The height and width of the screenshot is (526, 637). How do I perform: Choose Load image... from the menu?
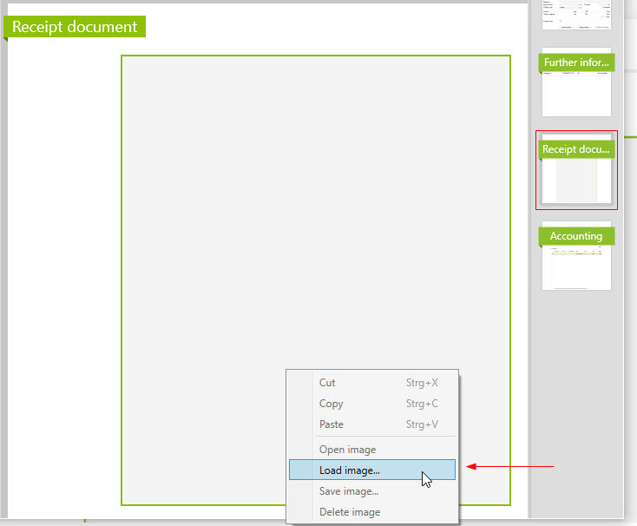[x=349, y=470]
